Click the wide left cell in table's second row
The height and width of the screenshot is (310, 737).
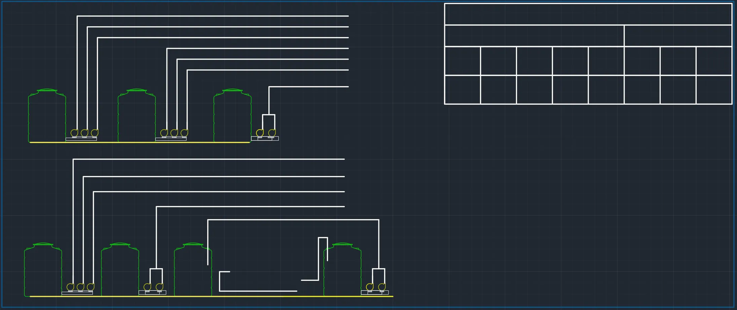pyautogui.click(x=534, y=36)
